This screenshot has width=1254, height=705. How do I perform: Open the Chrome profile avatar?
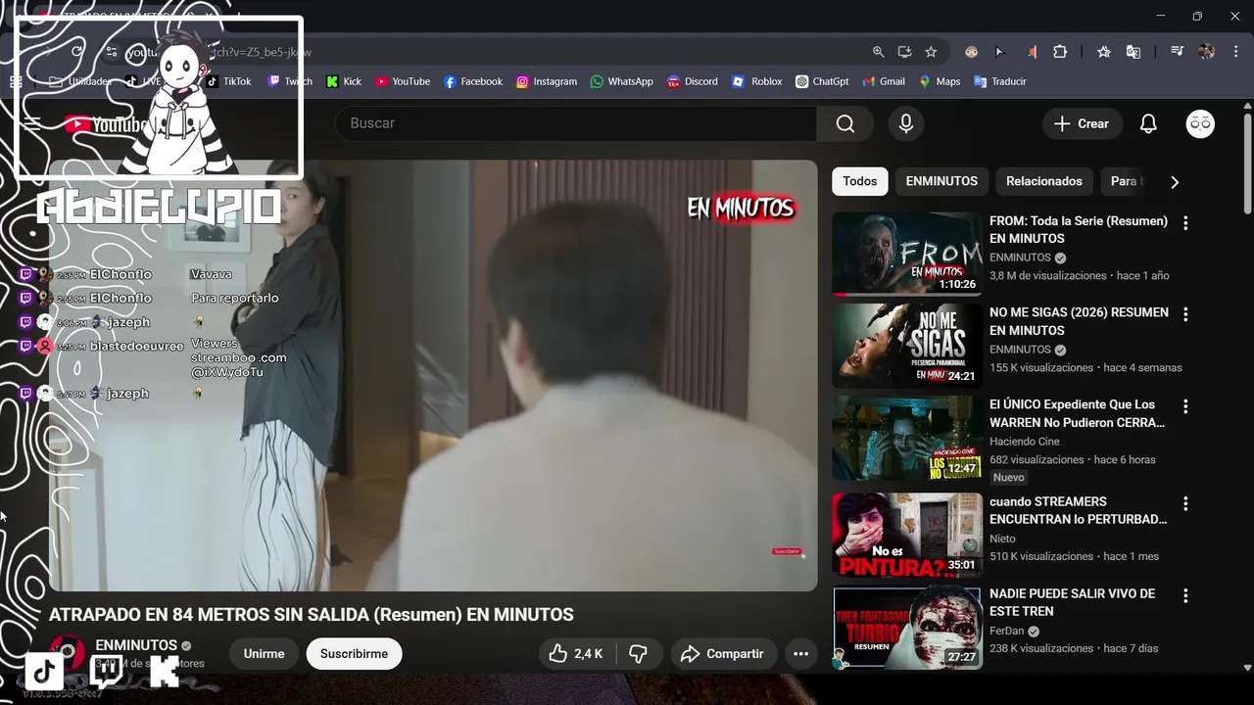(x=1206, y=52)
